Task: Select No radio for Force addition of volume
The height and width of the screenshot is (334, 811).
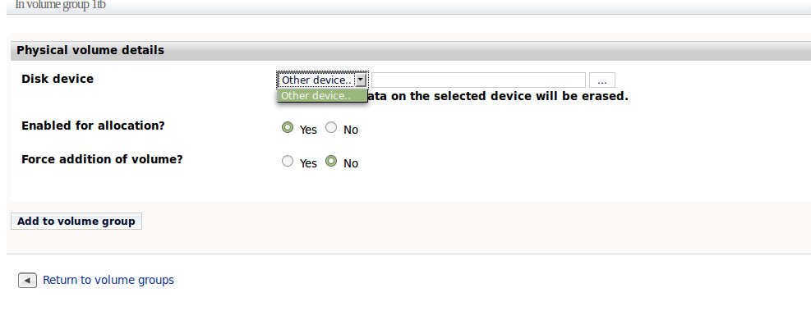Action: pyautogui.click(x=331, y=162)
